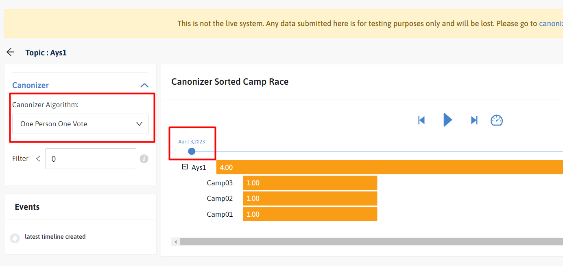Click the play icon to start the camp race
The width and height of the screenshot is (563, 266).
[447, 120]
